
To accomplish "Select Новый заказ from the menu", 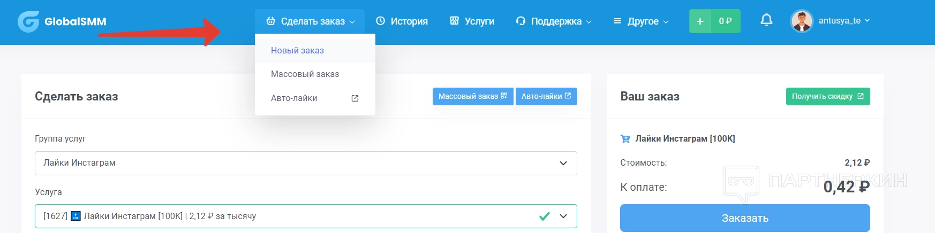I will click(x=297, y=51).
